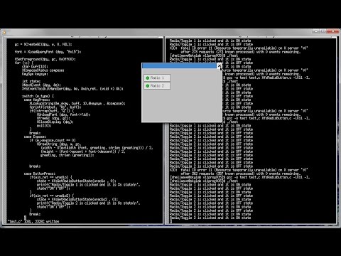Click the blue title bar of popup window
This screenshot has height=256, width=341.
tap(179, 65)
